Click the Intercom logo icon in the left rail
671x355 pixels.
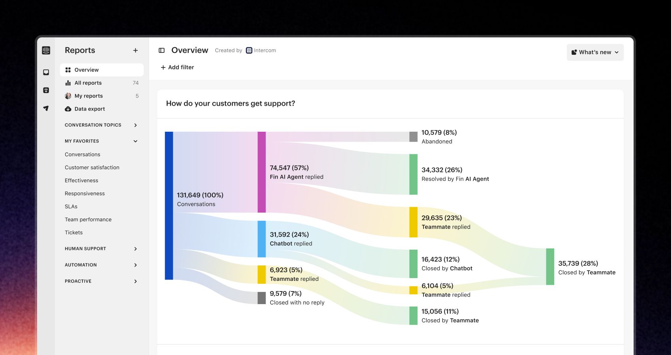46,50
